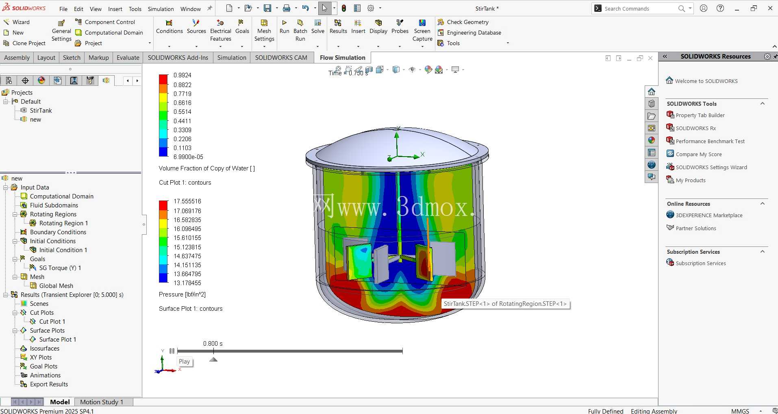Click Edit Appearance in the view toolbar
Viewport: 778px width, 414px height.
click(x=428, y=70)
